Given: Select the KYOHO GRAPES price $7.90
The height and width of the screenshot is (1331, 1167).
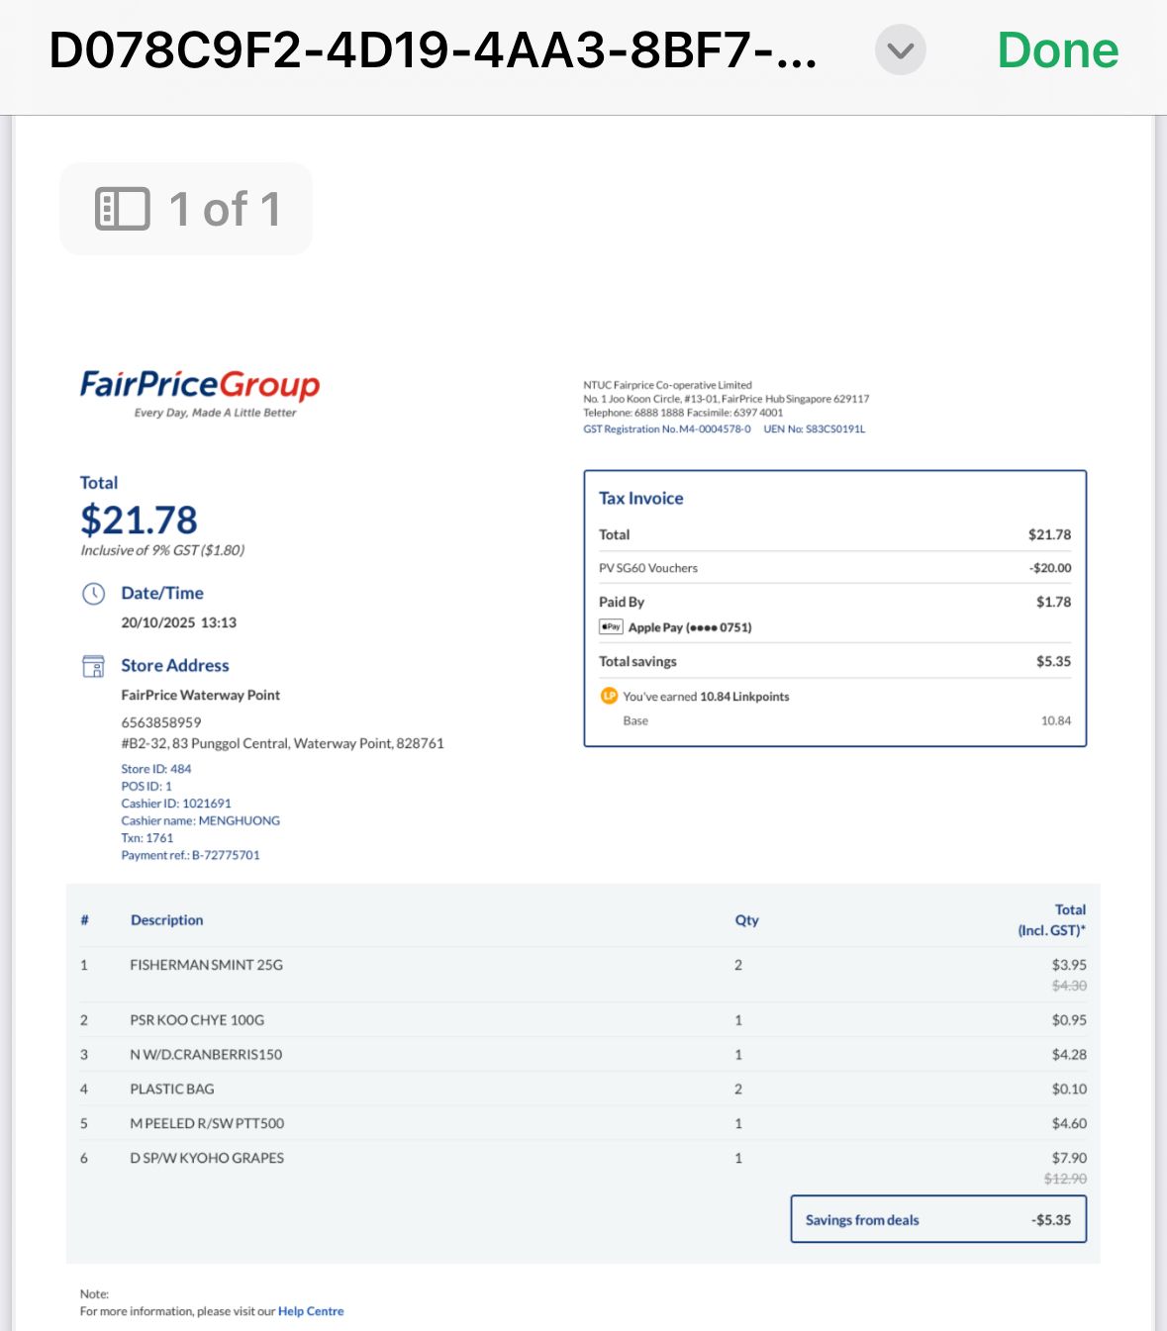Looking at the screenshot, I should (1069, 1158).
